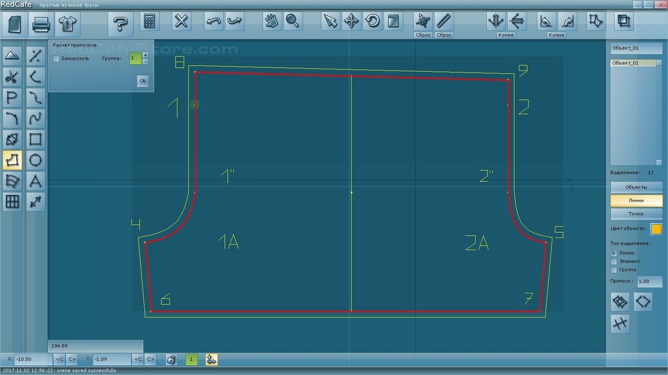Select the S-curve spline tool
Image resolution: width=668 pixels, height=375 pixels.
[35, 119]
